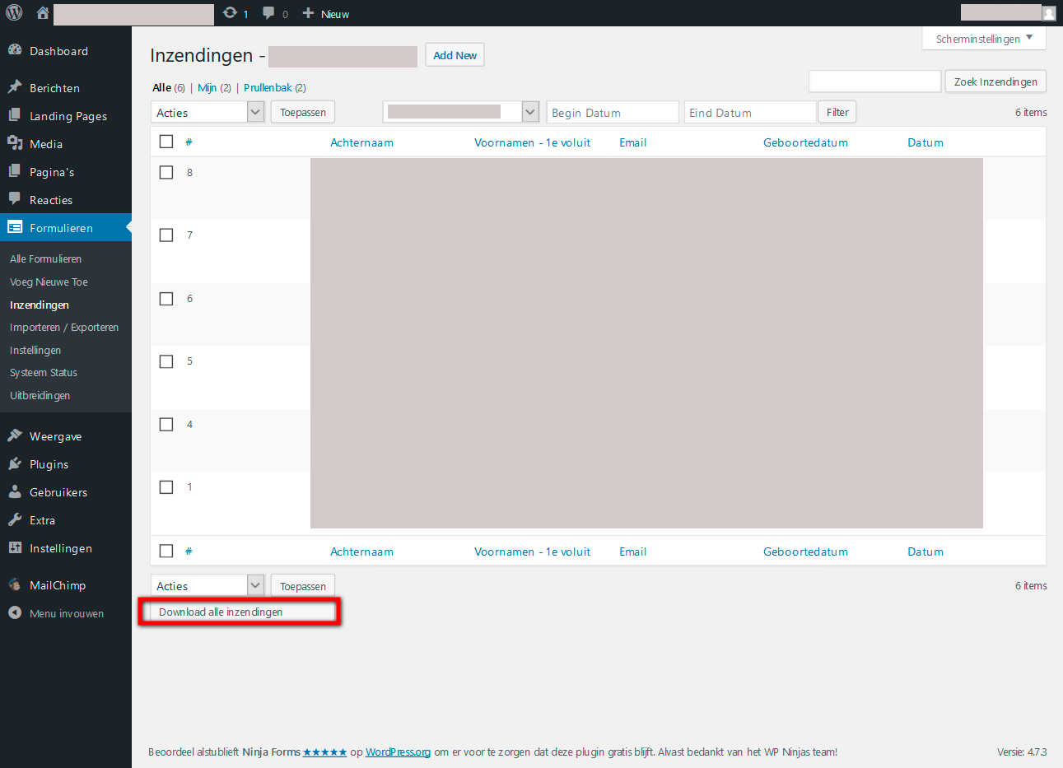Click the Reacties speech bubble icon

coord(15,199)
